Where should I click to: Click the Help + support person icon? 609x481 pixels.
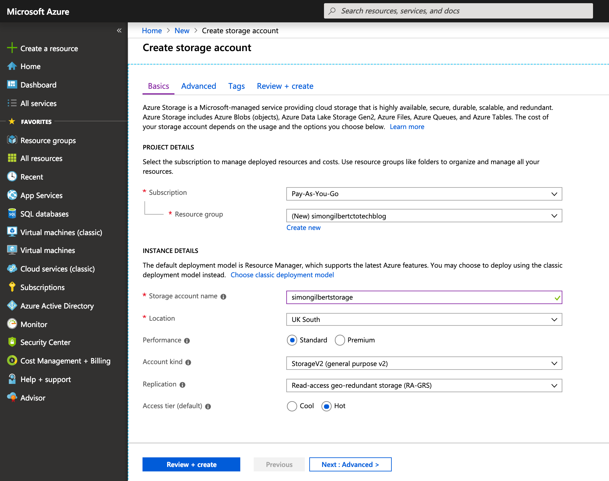point(12,379)
